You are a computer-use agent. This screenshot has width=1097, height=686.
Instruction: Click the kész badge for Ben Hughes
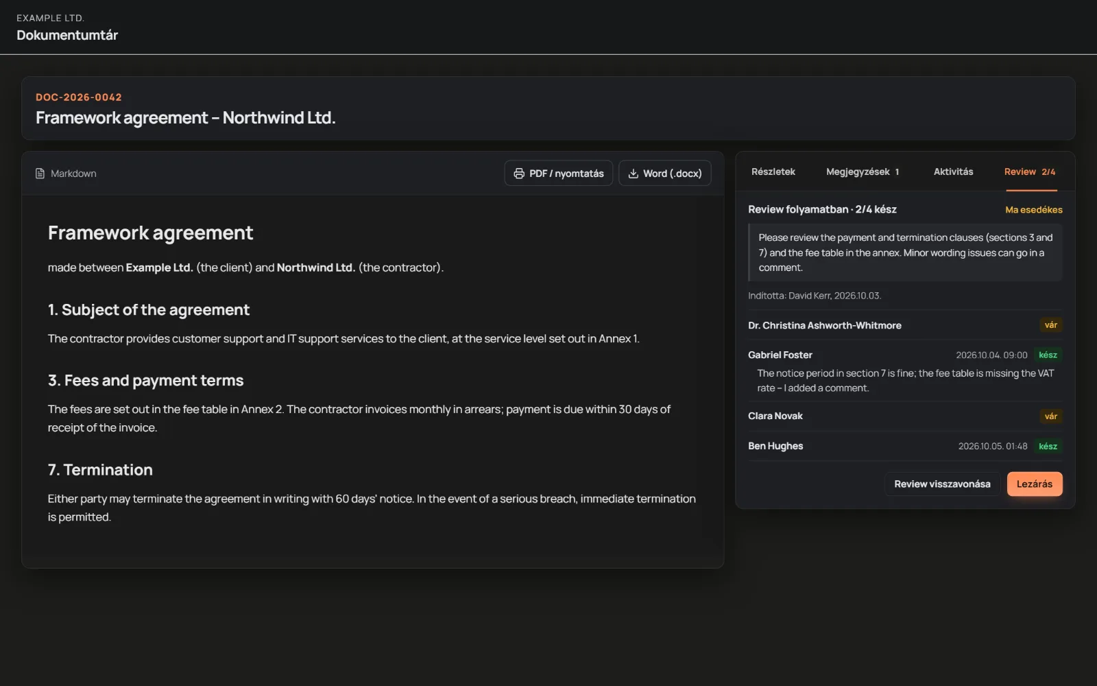pos(1048,446)
